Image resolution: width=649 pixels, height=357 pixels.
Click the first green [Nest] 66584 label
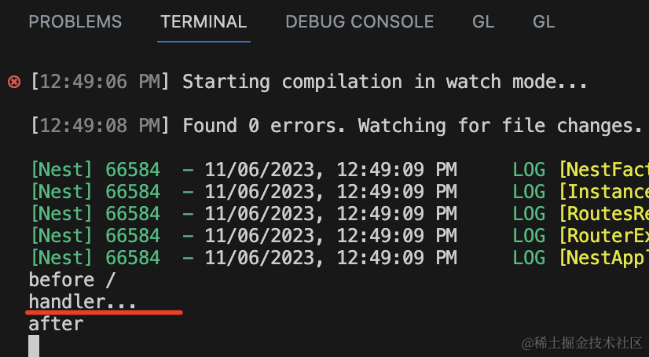pos(94,170)
